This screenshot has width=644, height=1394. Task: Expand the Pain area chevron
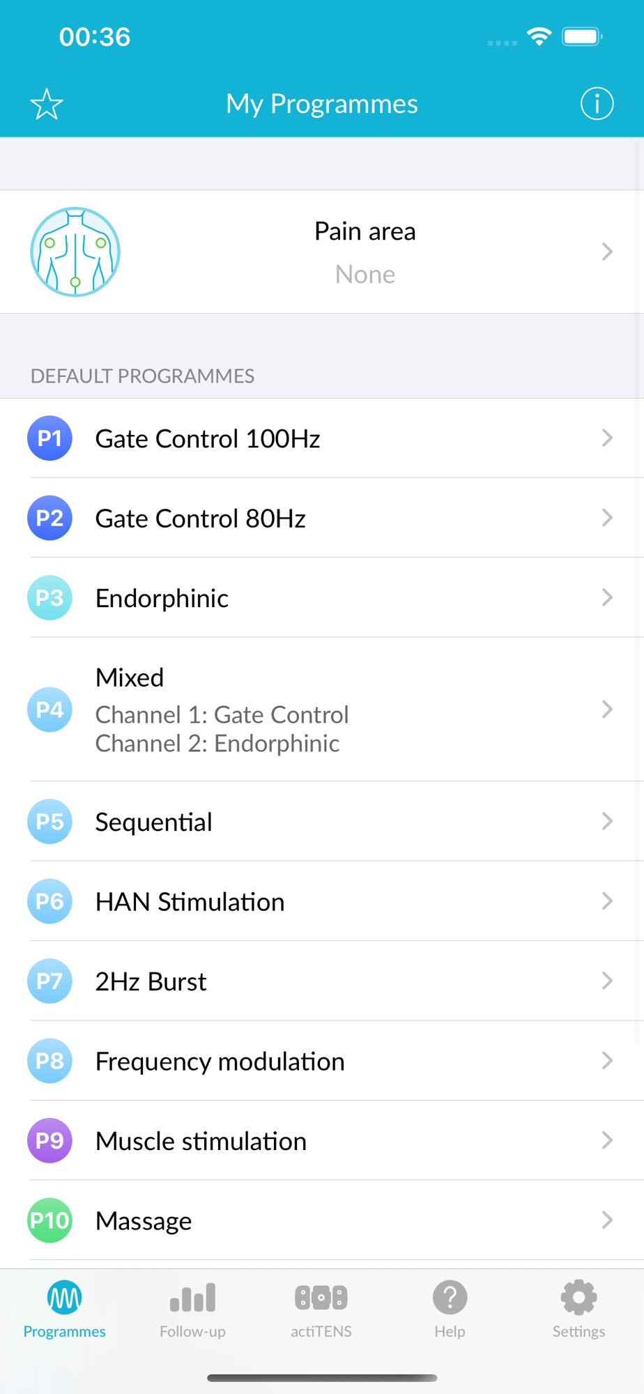tap(607, 252)
